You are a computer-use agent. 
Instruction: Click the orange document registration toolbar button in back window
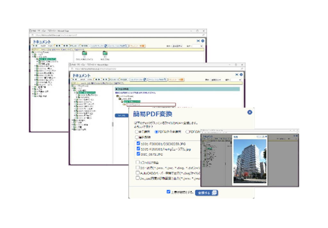[137, 46]
